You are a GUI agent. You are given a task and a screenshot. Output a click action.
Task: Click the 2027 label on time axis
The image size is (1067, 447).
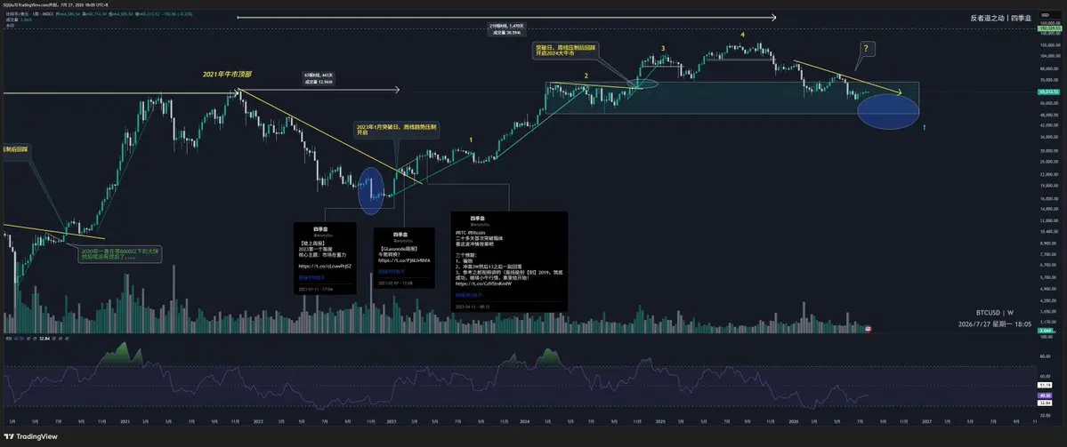click(x=926, y=421)
